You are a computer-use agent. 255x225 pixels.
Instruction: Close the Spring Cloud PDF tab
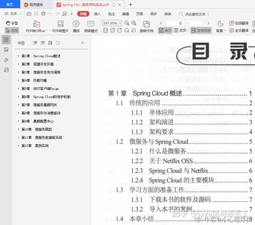click(120, 5)
